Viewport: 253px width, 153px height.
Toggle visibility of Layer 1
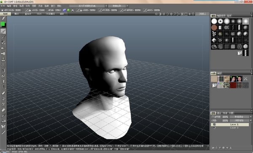coord(214,125)
